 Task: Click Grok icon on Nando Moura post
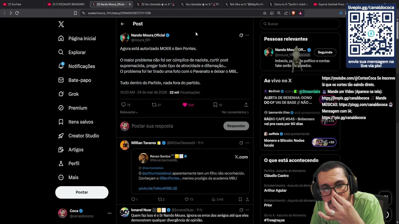(241, 35)
